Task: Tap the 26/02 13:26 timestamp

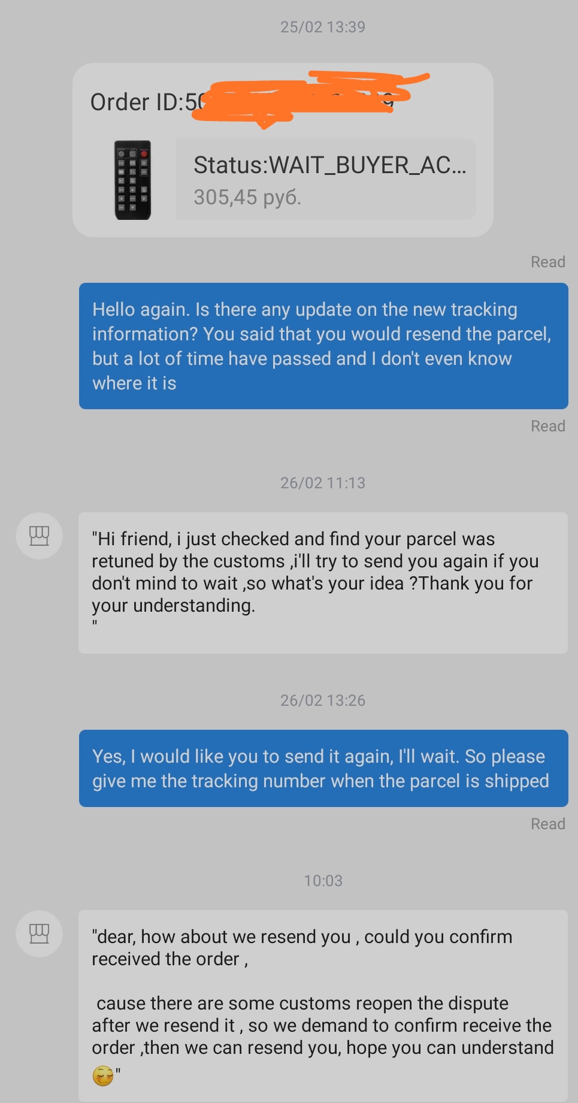Action: (323, 700)
